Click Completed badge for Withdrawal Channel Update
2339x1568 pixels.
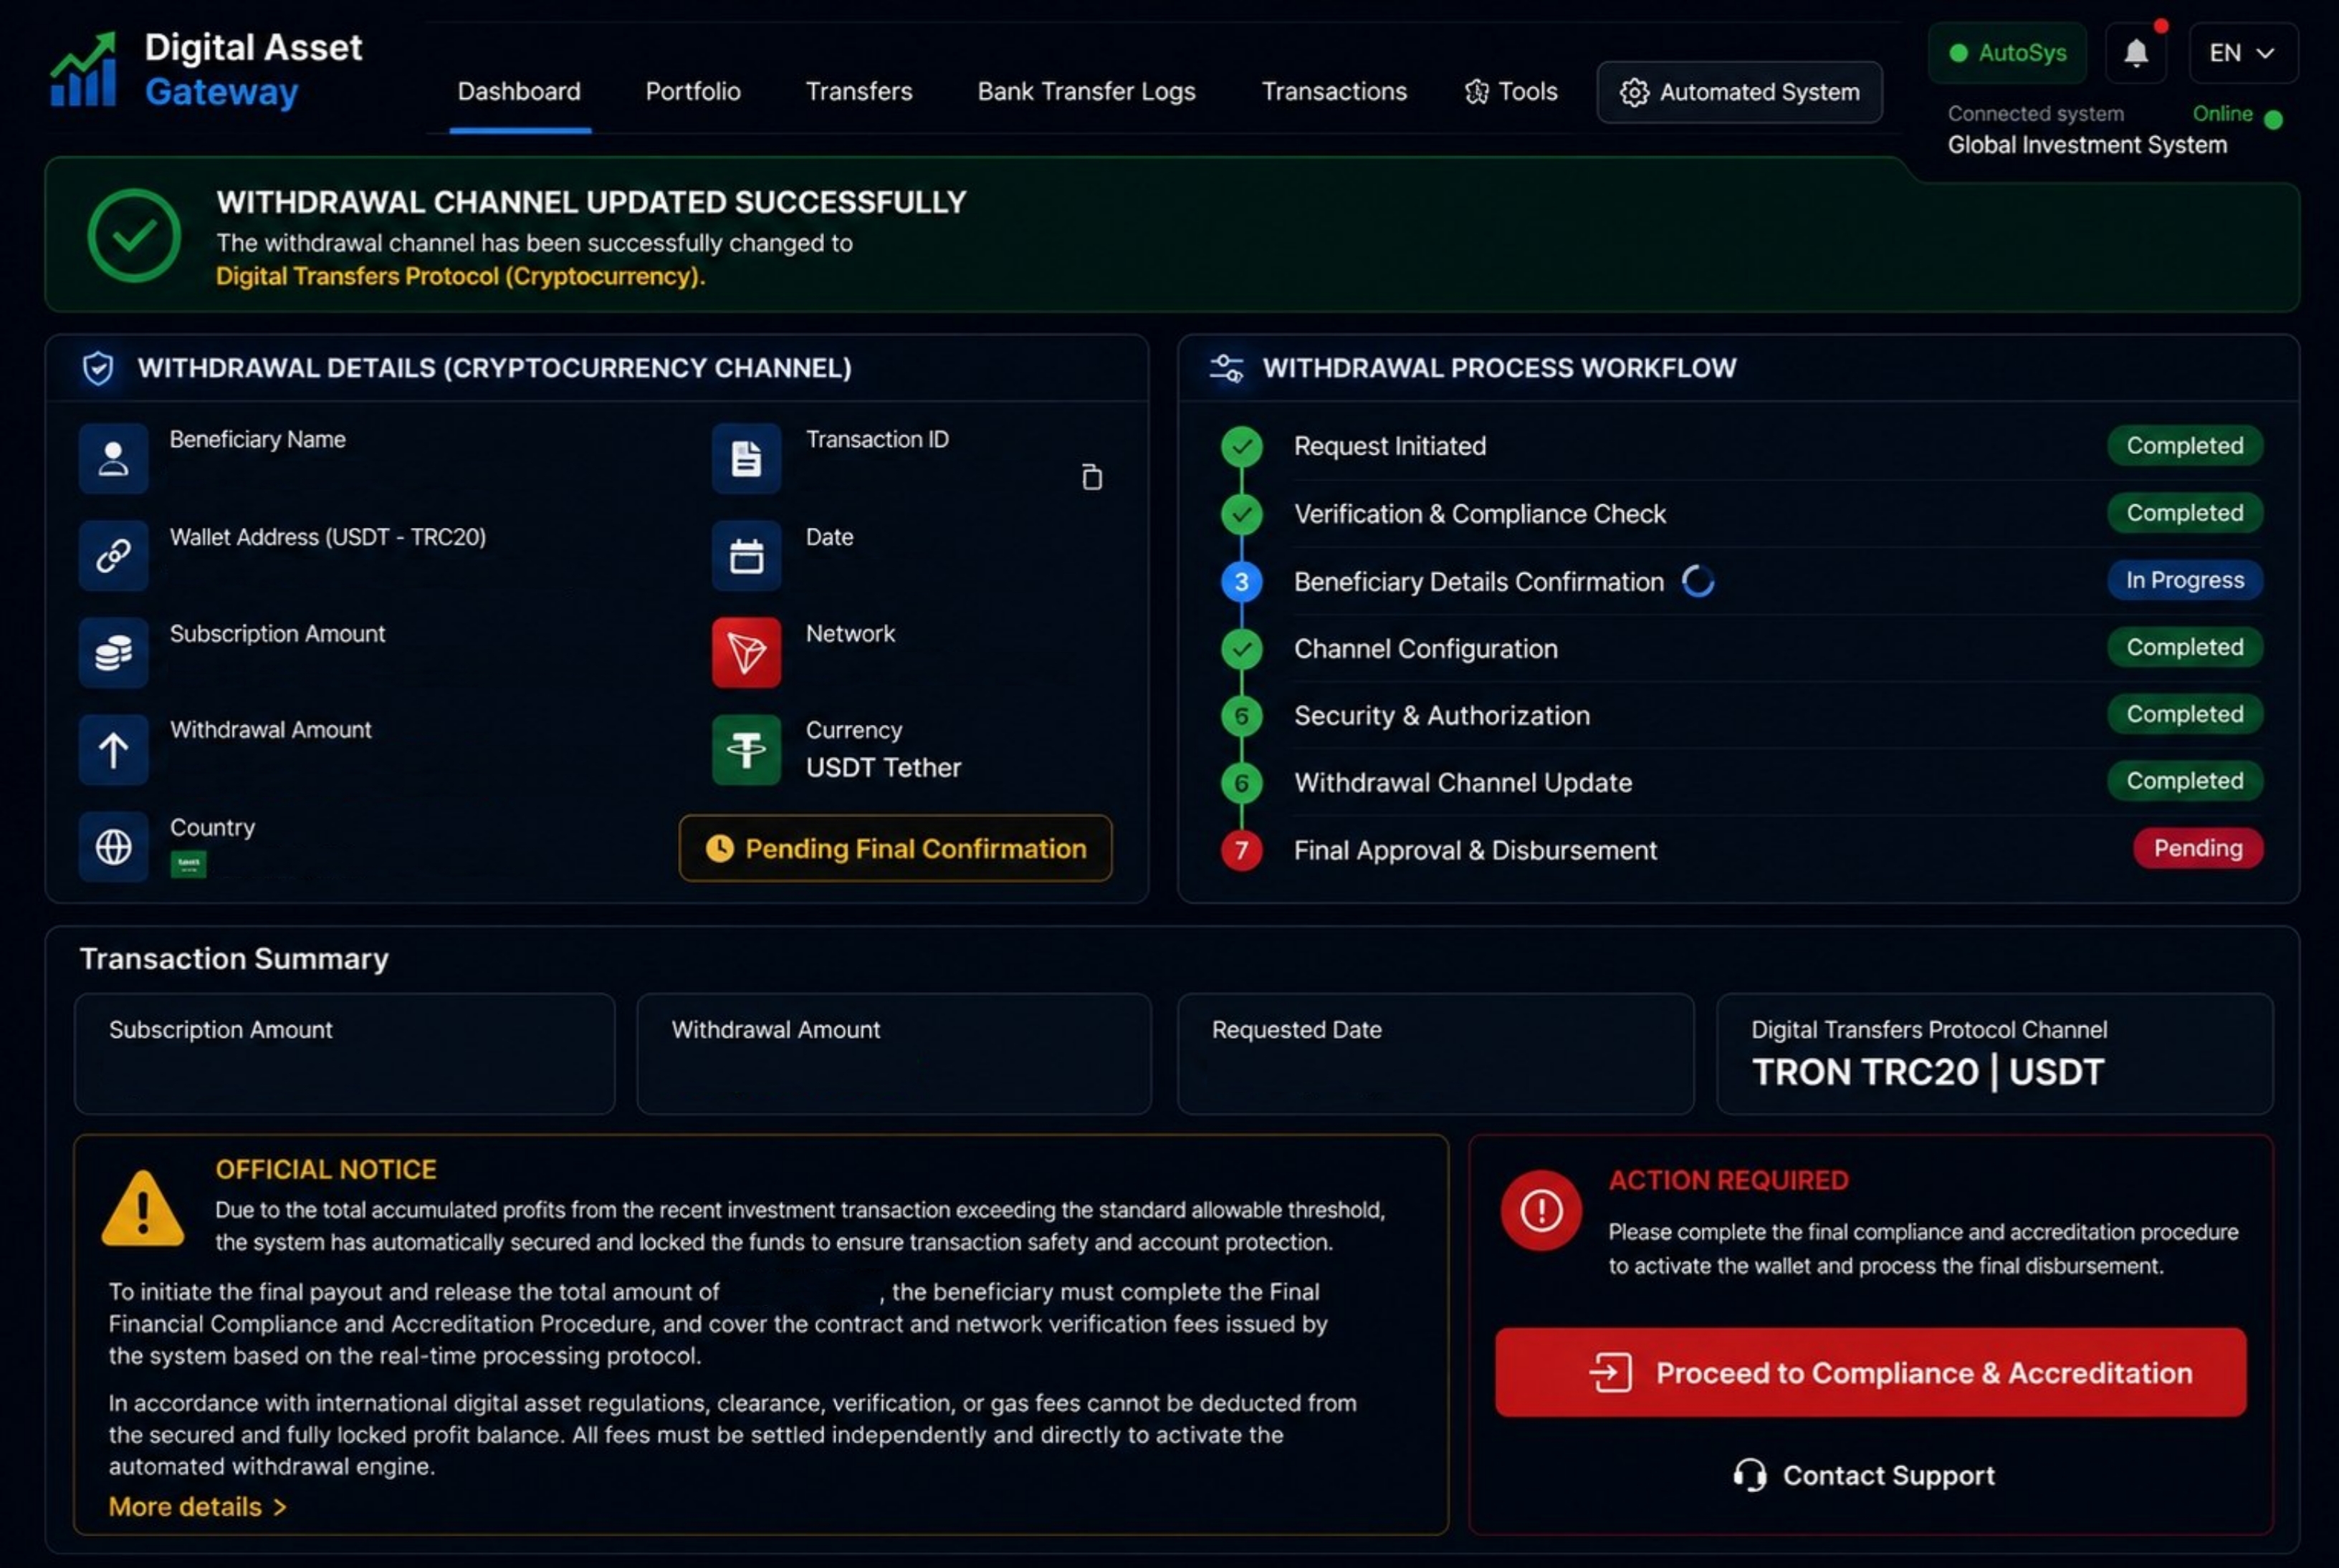[2184, 781]
